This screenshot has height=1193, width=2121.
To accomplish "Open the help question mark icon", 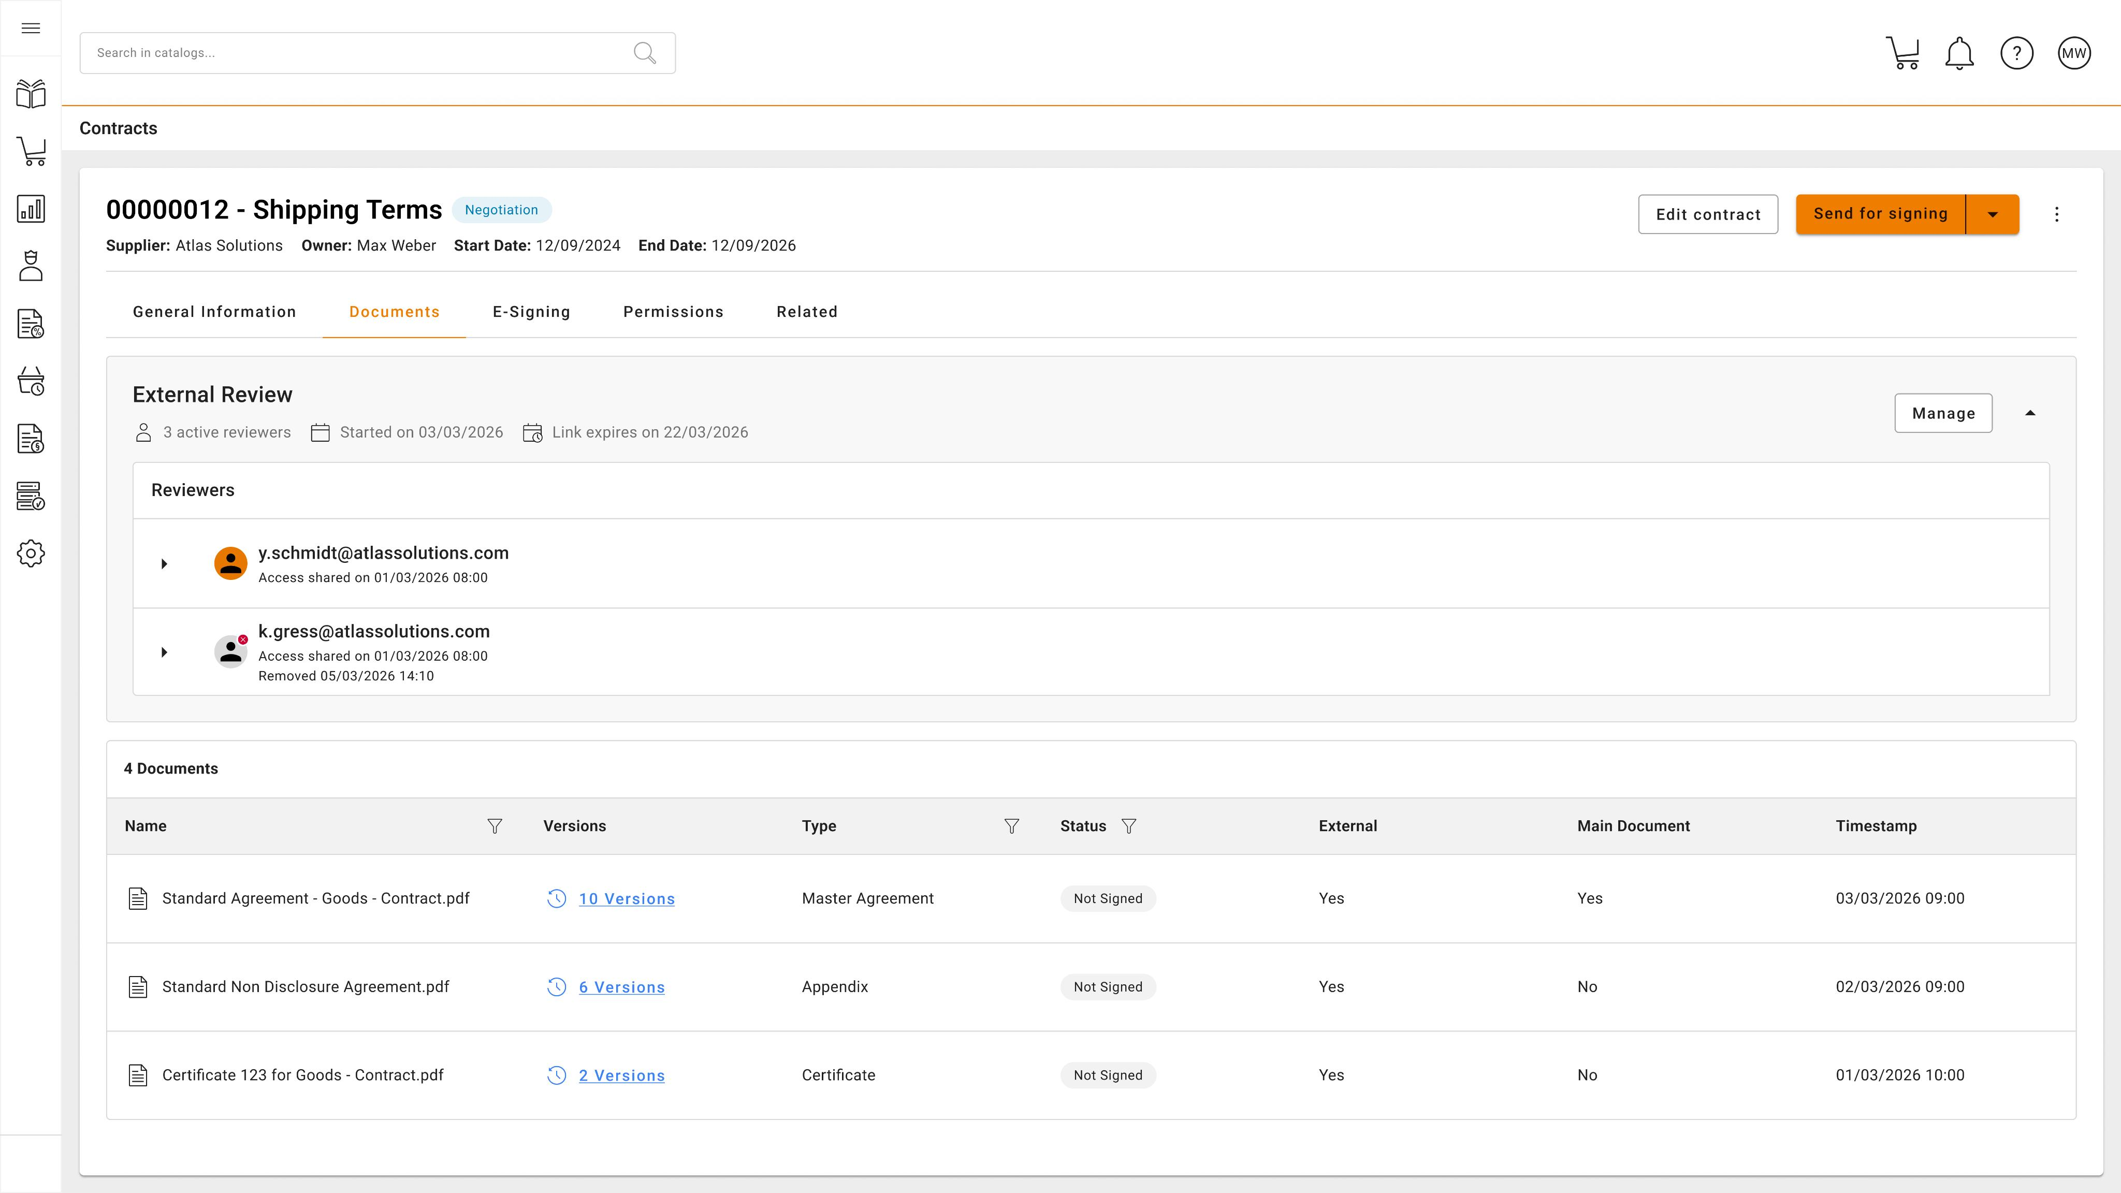I will (x=2017, y=53).
